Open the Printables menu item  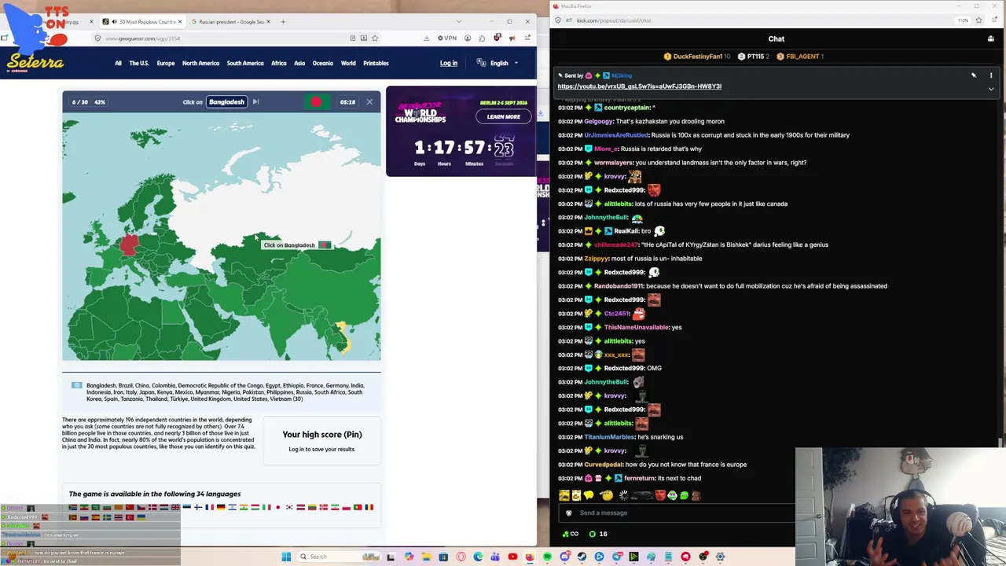[x=376, y=63]
